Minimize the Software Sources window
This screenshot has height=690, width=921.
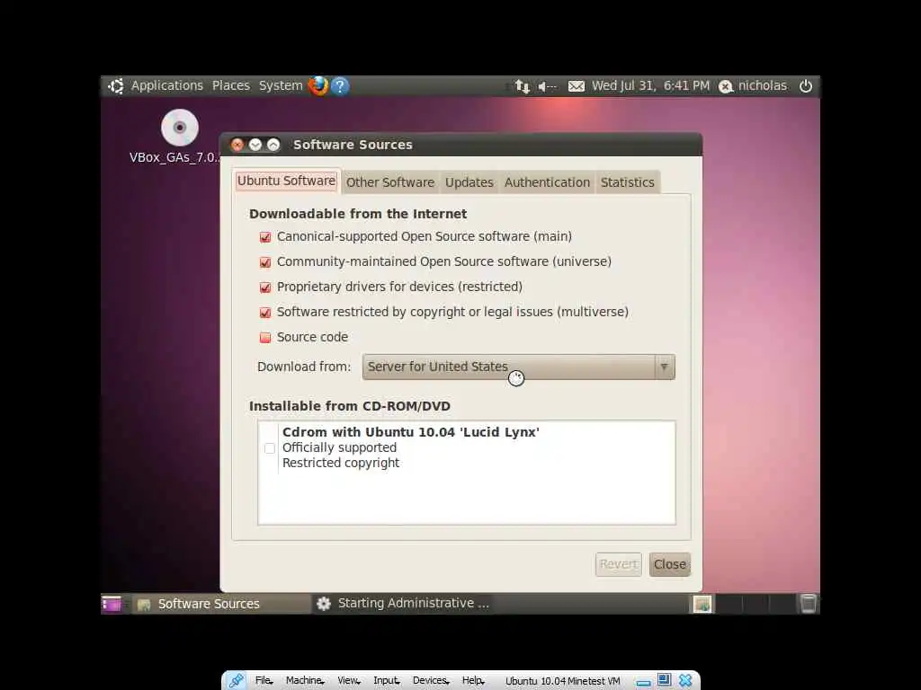click(255, 145)
